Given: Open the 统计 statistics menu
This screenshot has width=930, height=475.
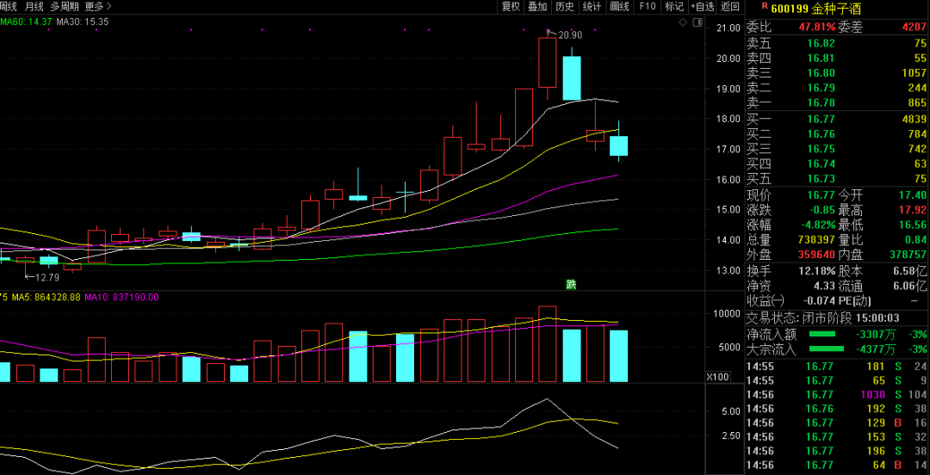Looking at the screenshot, I should point(592,6).
